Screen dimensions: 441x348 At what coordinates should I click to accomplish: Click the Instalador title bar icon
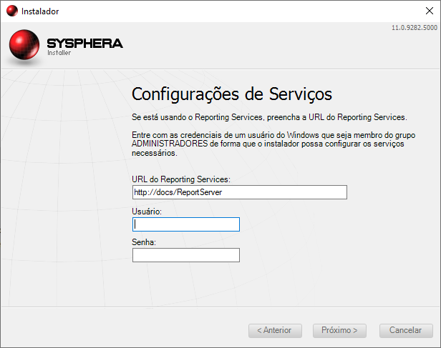[12, 11]
